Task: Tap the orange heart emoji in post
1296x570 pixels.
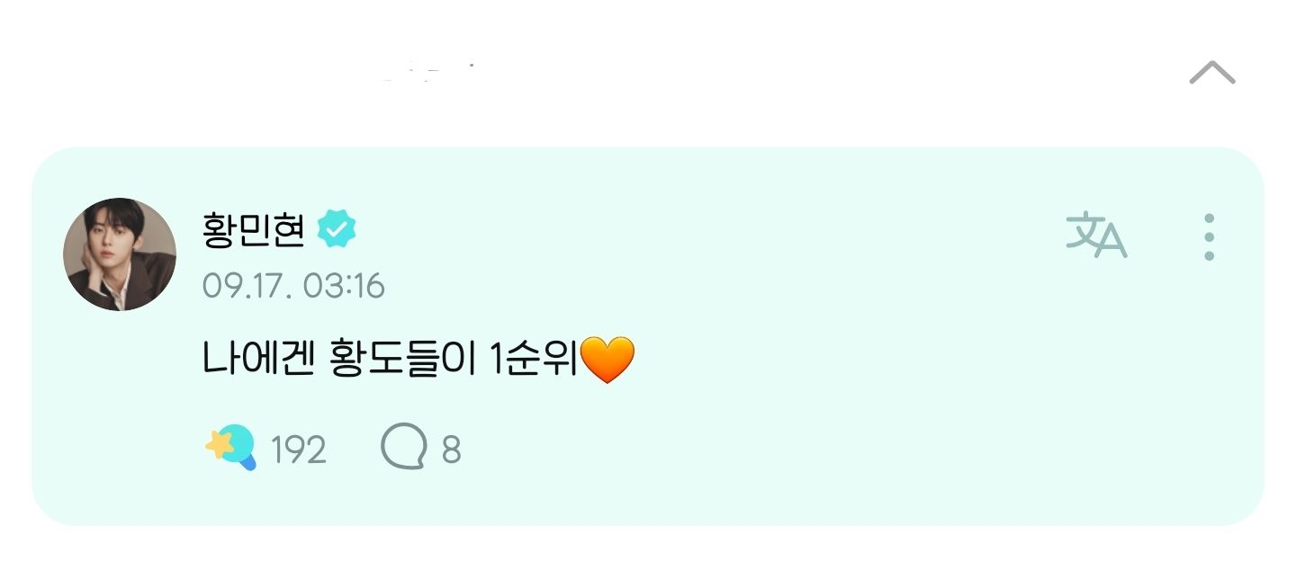Action: coord(607,361)
